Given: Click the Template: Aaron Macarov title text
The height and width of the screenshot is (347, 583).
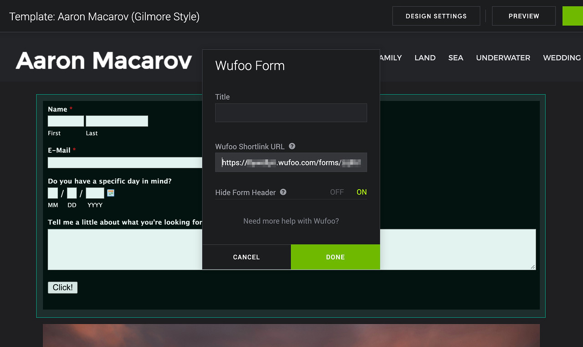Looking at the screenshot, I should pyautogui.click(x=104, y=17).
